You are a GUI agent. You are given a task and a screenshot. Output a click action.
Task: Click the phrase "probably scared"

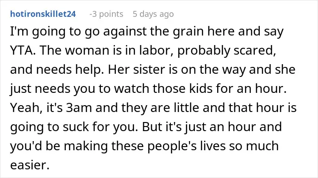click(x=226, y=51)
